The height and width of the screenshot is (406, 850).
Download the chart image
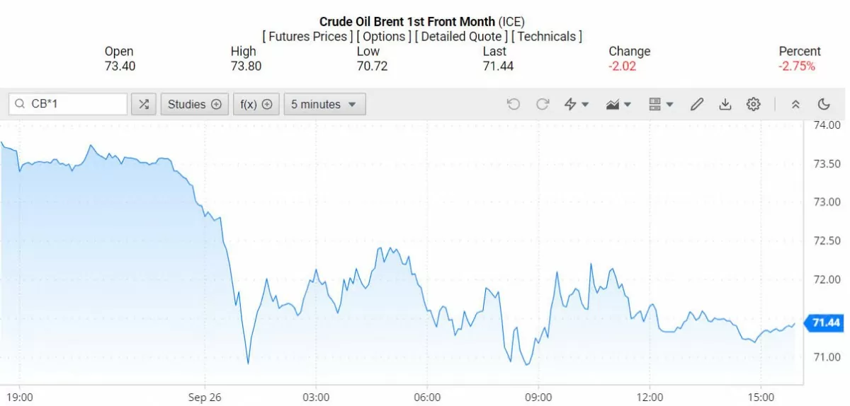coord(725,105)
